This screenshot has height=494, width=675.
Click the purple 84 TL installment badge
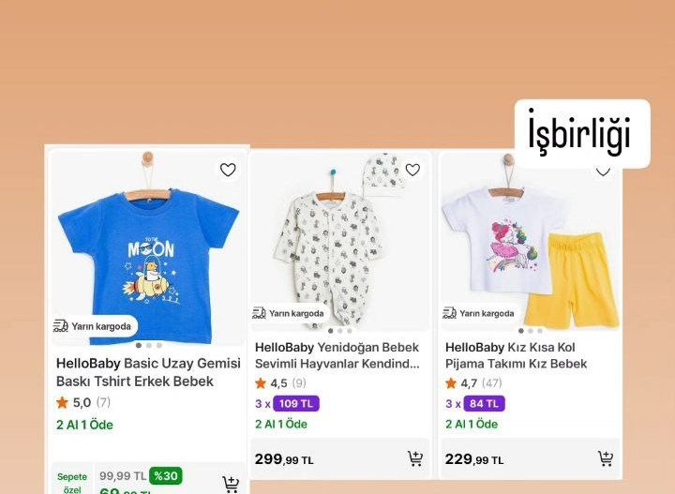coord(484,404)
